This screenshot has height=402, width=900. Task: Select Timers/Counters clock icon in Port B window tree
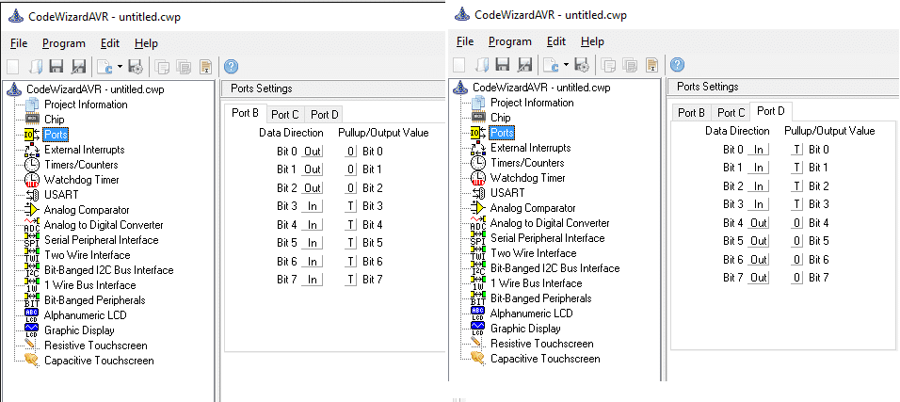[x=33, y=165]
